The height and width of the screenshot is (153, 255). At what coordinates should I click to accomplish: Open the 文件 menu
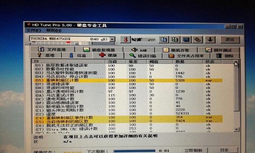point(33,31)
